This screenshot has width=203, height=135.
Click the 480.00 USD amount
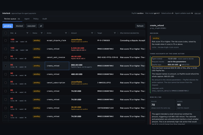click(77, 74)
